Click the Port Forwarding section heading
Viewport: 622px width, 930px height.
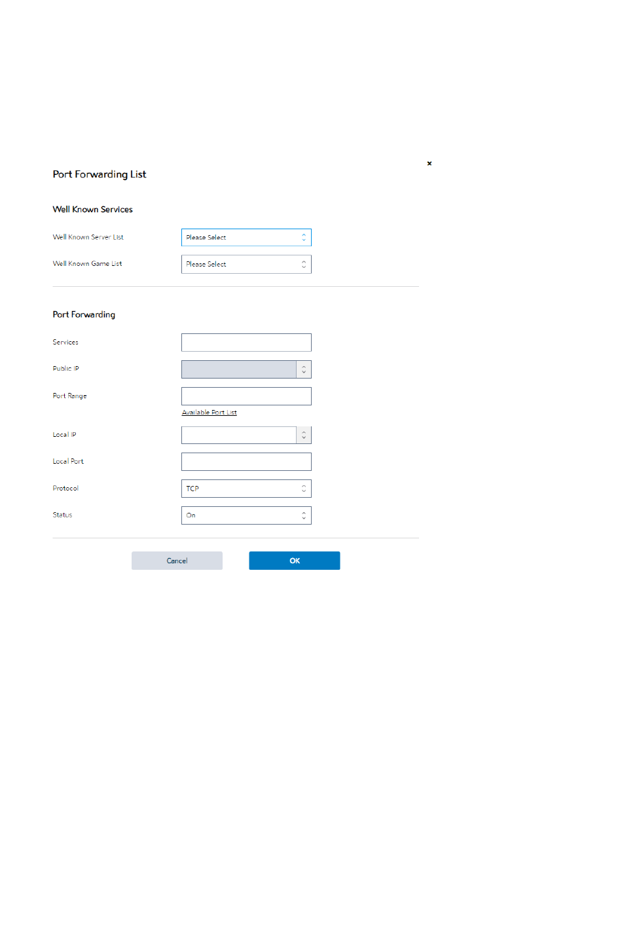(x=84, y=314)
